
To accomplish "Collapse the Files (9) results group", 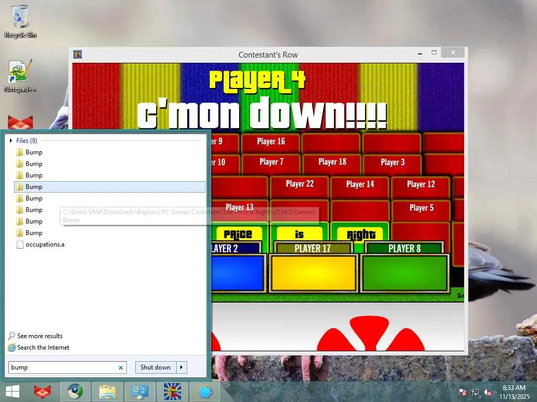I will click(x=11, y=140).
